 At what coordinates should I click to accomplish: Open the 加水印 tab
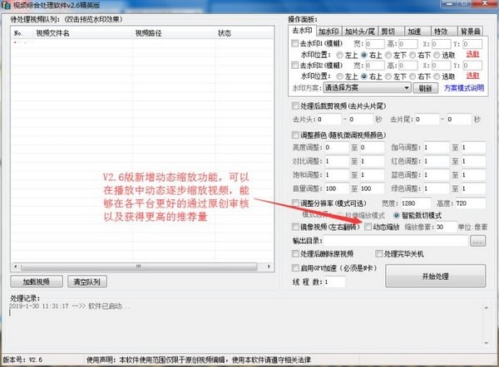point(329,32)
